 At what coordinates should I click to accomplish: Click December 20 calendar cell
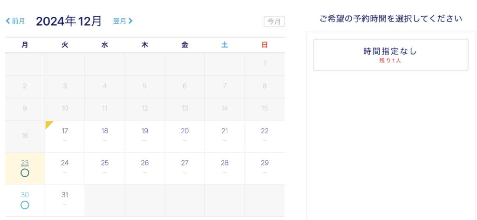point(185,136)
